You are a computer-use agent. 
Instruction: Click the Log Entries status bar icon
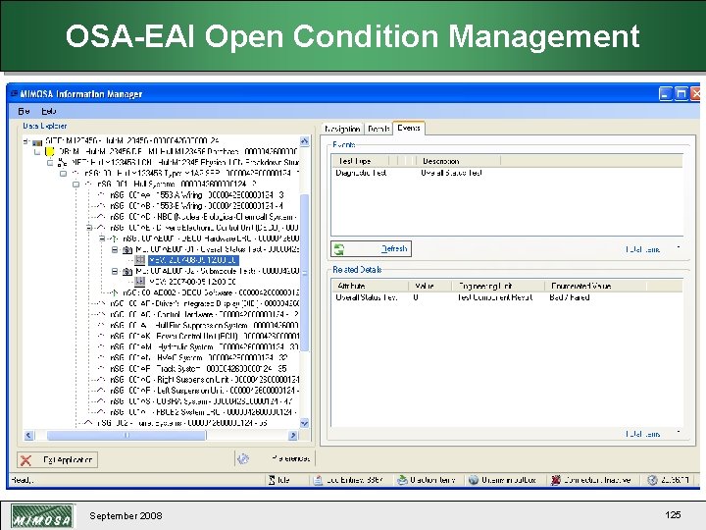click(318, 480)
